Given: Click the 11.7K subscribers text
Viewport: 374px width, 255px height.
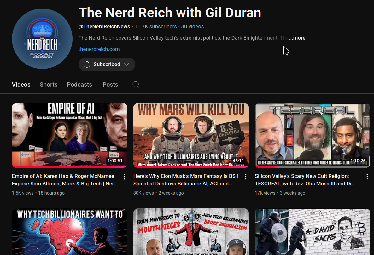Looking at the screenshot, I should point(155,27).
